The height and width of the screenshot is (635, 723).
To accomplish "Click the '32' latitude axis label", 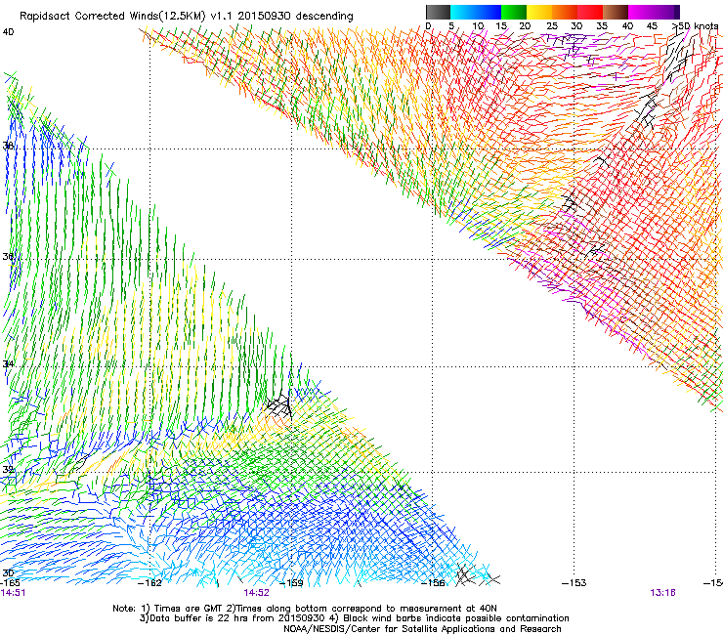I will 8,470.
